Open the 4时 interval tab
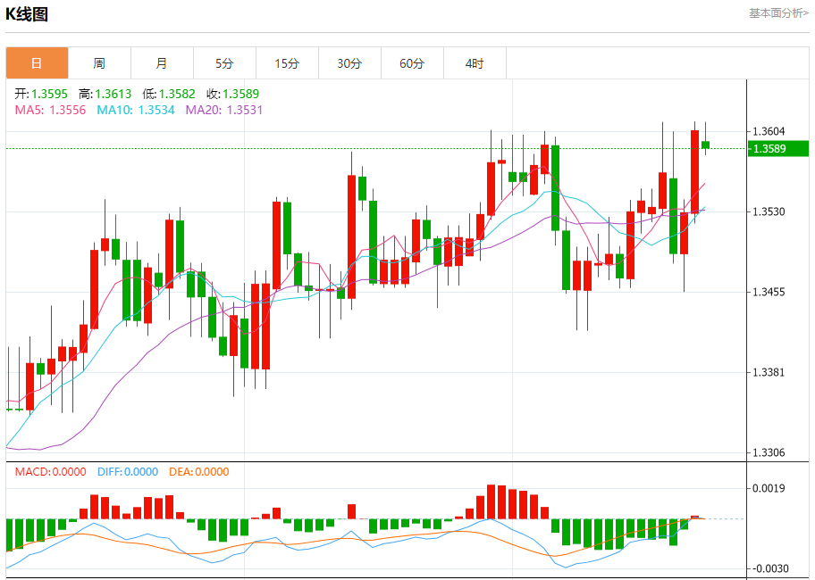Viewport: 815px width, 580px height. [475, 63]
